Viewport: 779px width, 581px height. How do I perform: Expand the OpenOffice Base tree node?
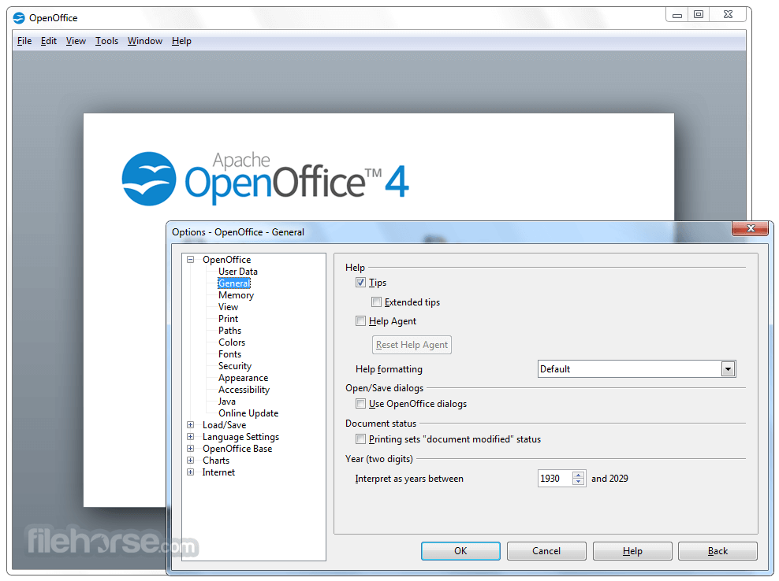click(x=190, y=448)
